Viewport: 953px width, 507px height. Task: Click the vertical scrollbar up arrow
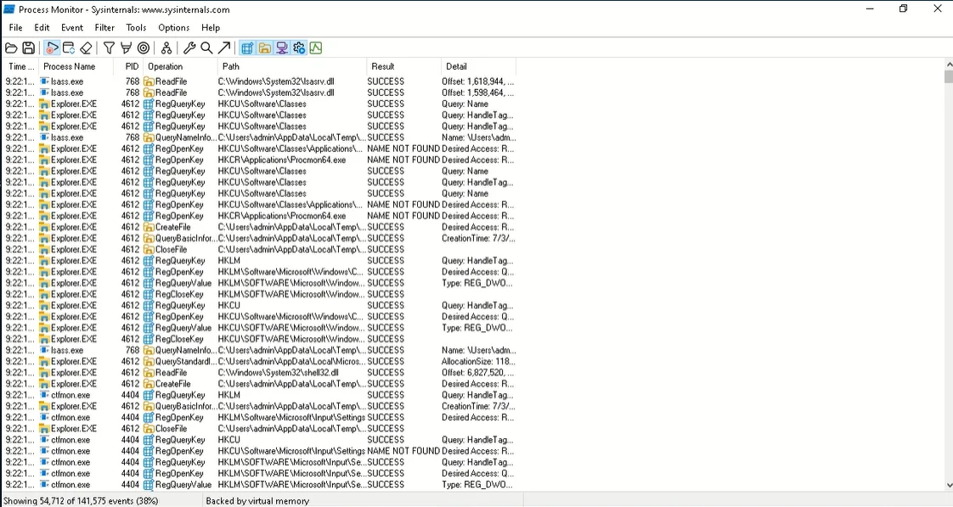point(949,64)
